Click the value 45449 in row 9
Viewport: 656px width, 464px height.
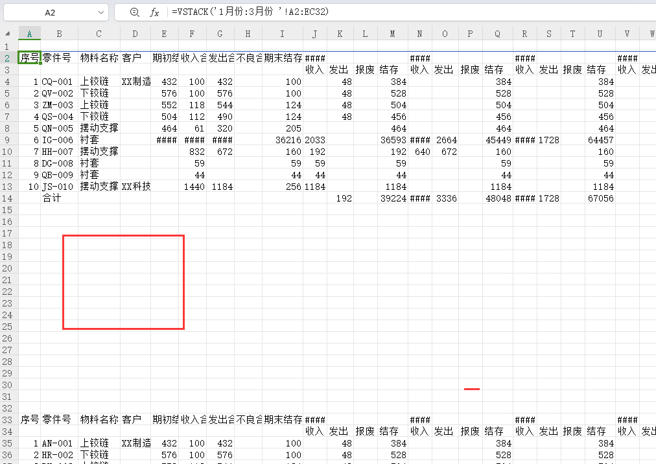[x=498, y=140]
